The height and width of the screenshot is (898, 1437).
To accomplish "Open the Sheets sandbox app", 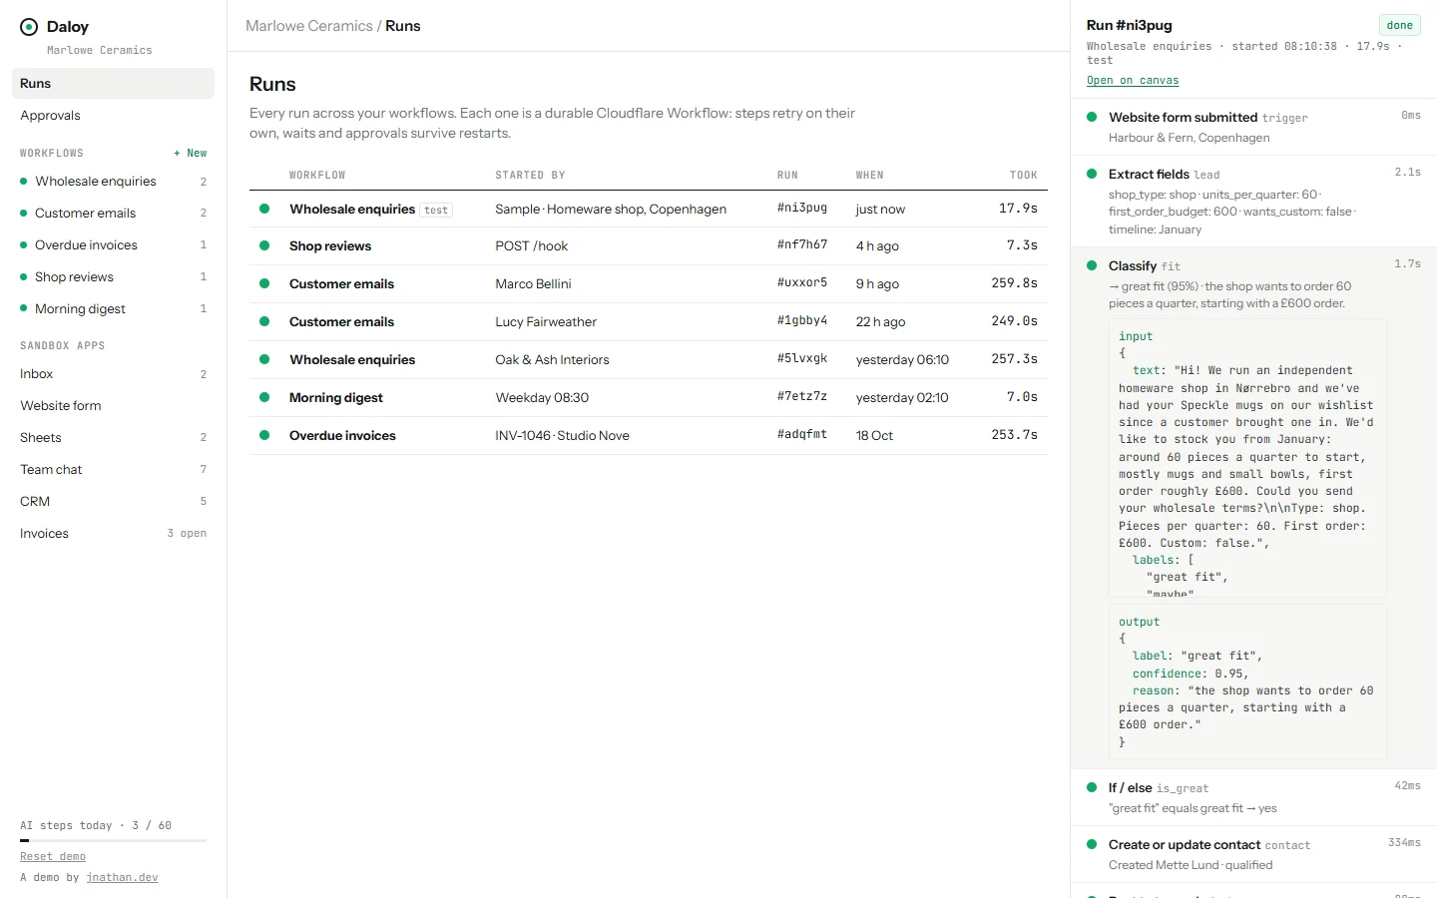I will click(x=113, y=438).
